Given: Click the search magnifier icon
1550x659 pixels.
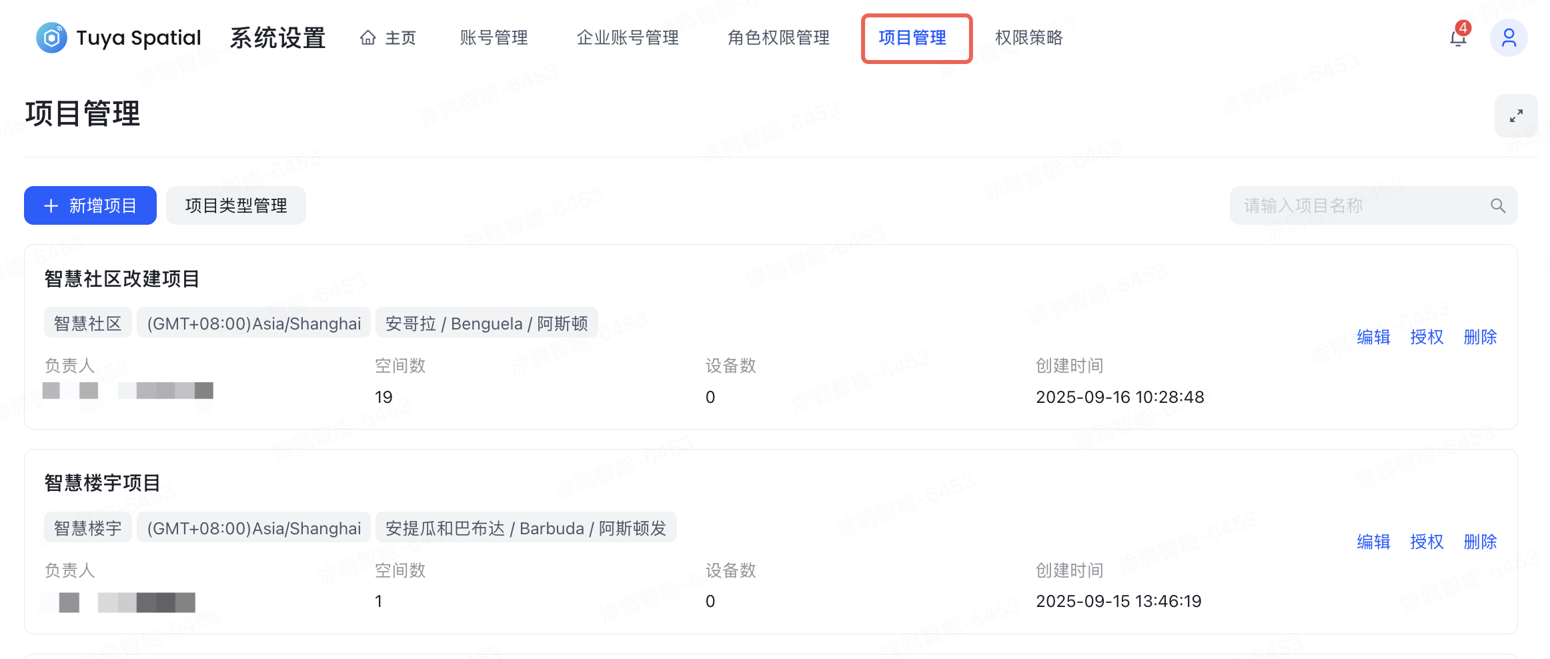Looking at the screenshot, I should pyautogui.click(x=1498, y=206).
